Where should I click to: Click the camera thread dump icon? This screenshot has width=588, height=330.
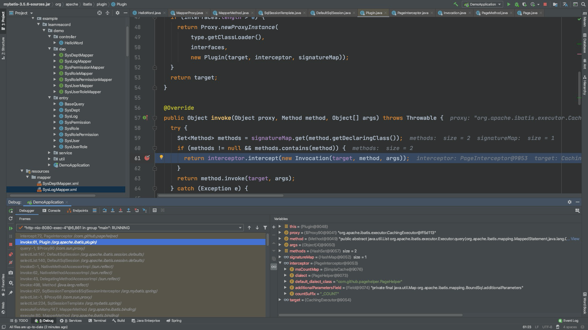[11, 273]
